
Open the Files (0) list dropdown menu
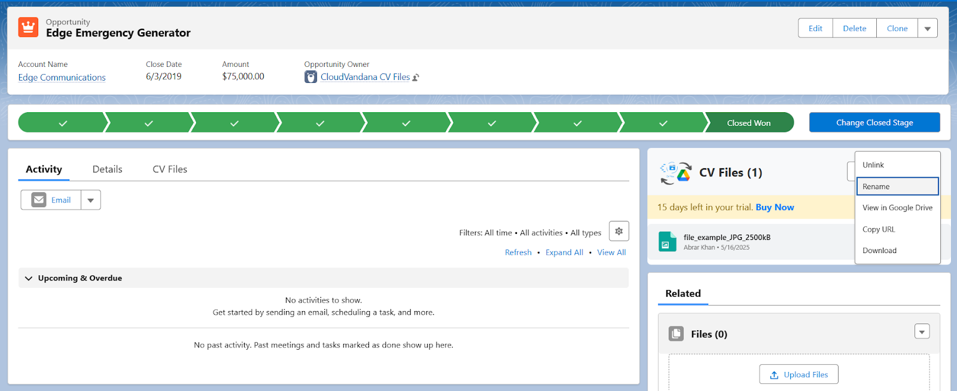point(922,331)
